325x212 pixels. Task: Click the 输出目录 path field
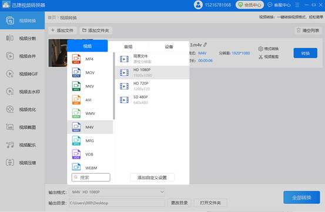[x=117, y=203]
